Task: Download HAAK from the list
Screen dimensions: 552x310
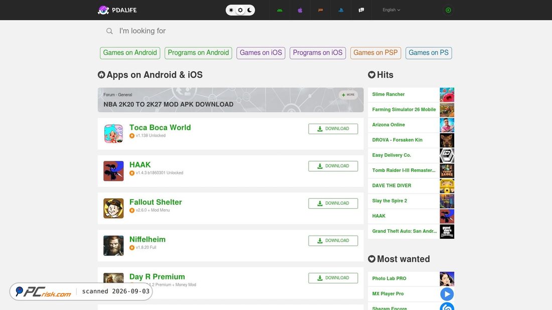Action: pyautogui.click(x=333, y=166)
